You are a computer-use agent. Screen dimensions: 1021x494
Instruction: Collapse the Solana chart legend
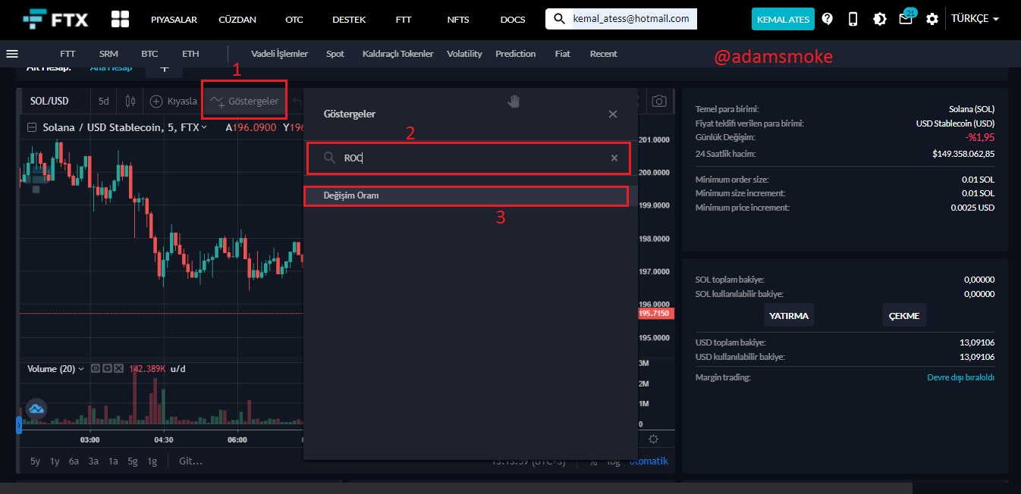pyautogui.click(x=32, y=127)
